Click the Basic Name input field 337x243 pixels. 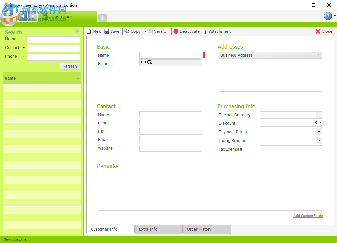click(x=170, y=55)
